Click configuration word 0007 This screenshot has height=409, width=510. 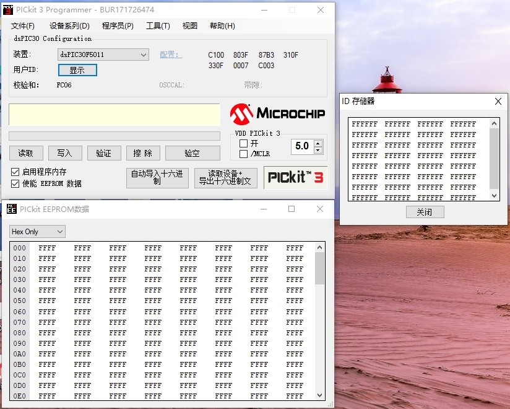[241, 66]
